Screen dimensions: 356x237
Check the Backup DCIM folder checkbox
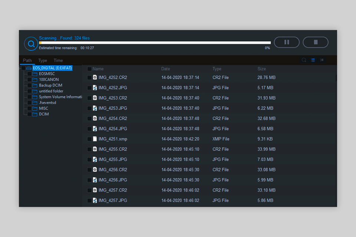[x=29, y=85]
